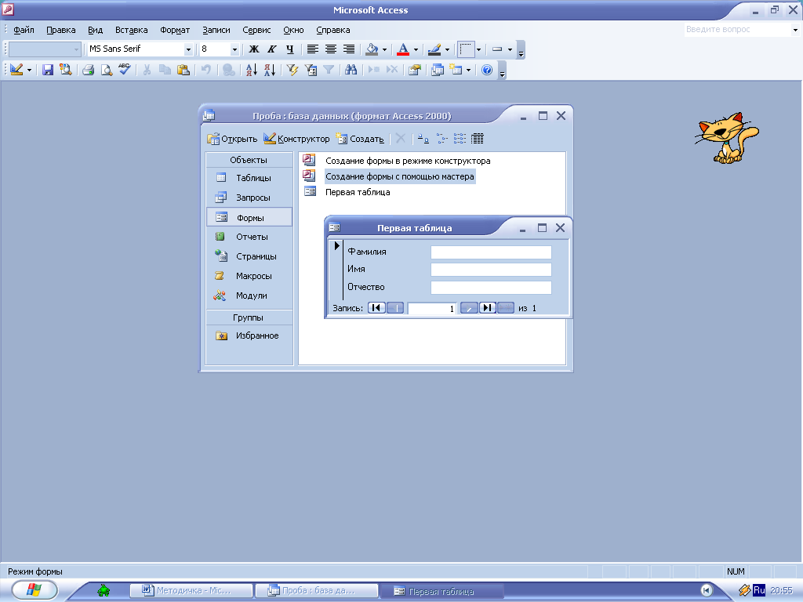Sort descending with the Я-А arrow icon
803x602 pixels.
pos(270,70)
